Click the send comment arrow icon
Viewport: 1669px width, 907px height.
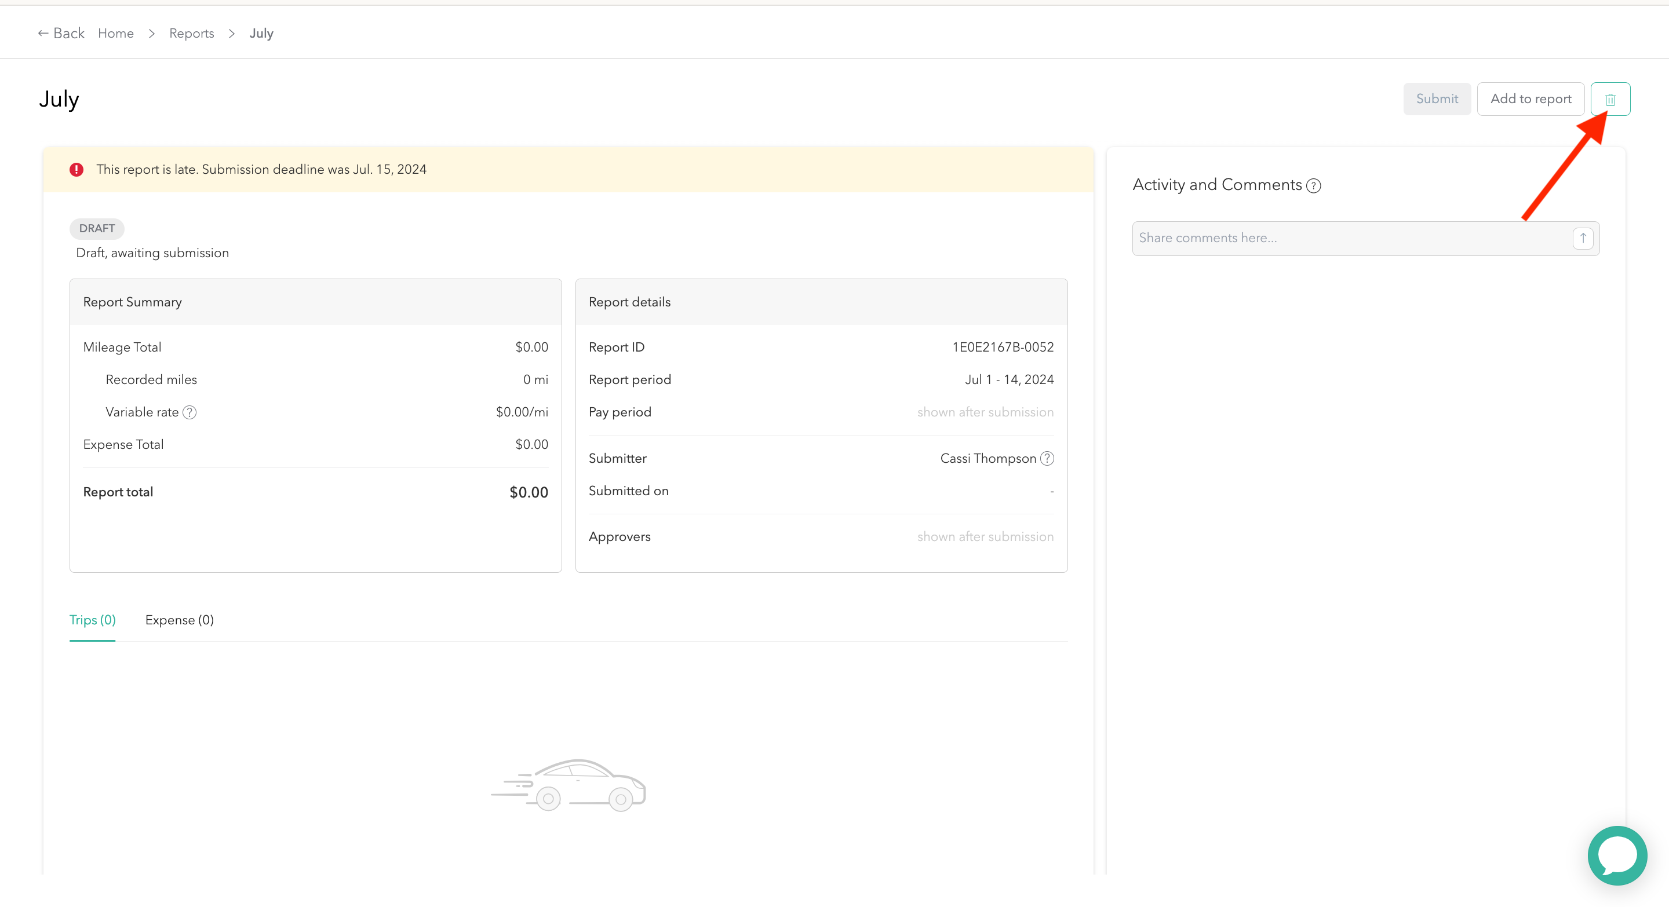pos(1582,238)
